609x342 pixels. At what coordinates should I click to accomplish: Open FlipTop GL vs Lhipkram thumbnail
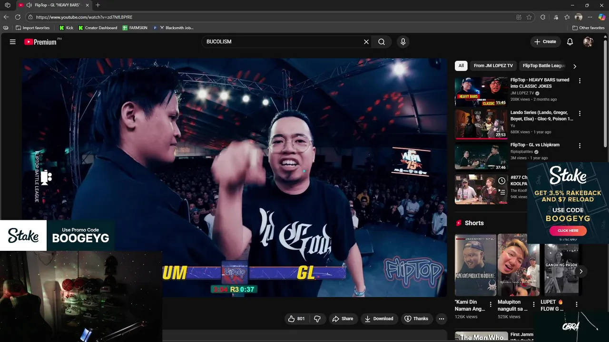pos(481,156)
